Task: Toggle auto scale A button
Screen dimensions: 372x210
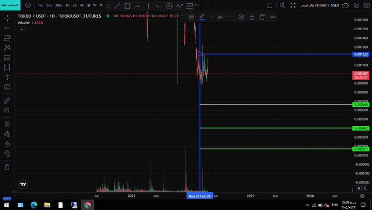Action: [359, 188]
